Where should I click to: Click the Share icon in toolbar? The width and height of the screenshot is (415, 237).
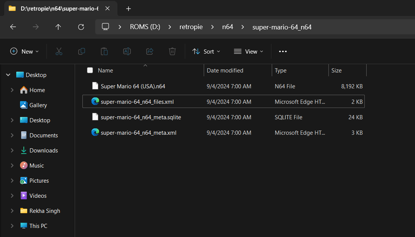click(x=150, y=51)
